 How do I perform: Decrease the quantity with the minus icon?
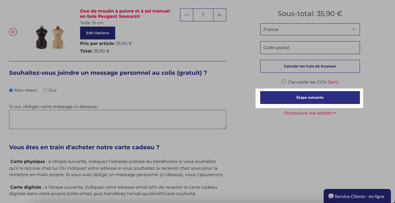click(187, 15)
